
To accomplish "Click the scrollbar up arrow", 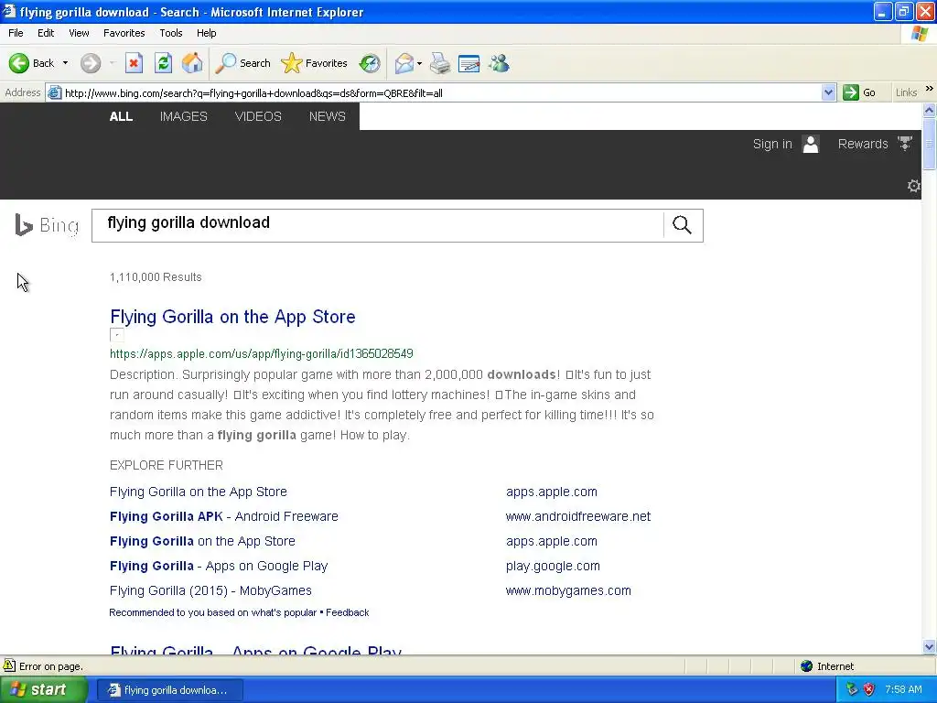I will [x=930, y=110].
